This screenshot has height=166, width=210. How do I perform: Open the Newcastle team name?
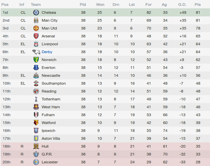click(51, 75)
